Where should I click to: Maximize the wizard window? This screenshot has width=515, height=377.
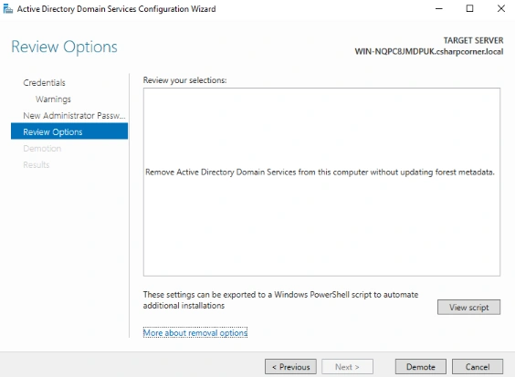[x=469, y=8]
